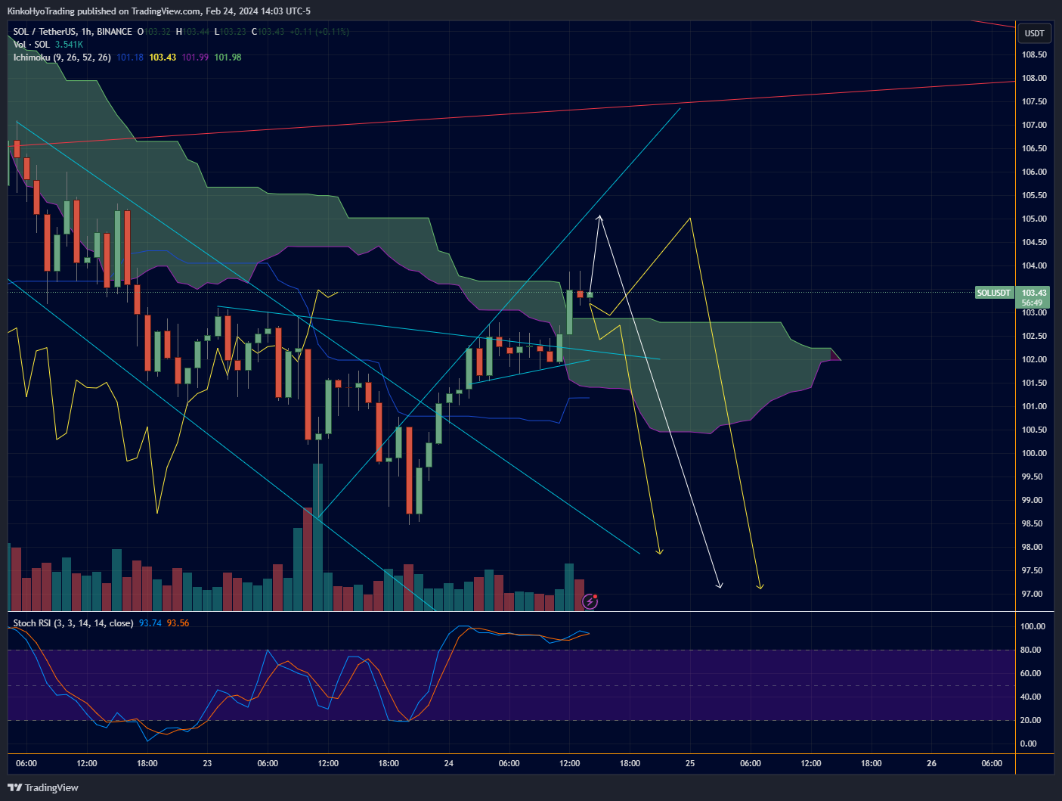Click the Ichimoku (9, 26, 52, 26) legend
Screen dimensions: 1062x801
point(62,57)
